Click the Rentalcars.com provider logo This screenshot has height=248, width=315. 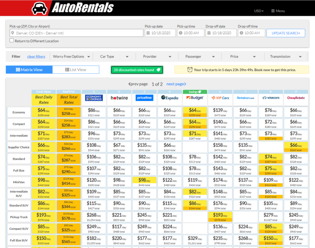pyautogui.click(x=246, y=98)
